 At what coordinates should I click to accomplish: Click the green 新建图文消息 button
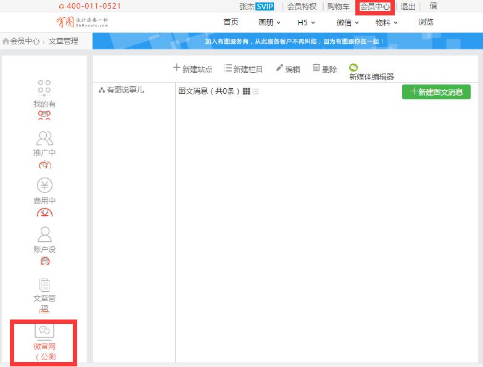click(x=436, y=92)
